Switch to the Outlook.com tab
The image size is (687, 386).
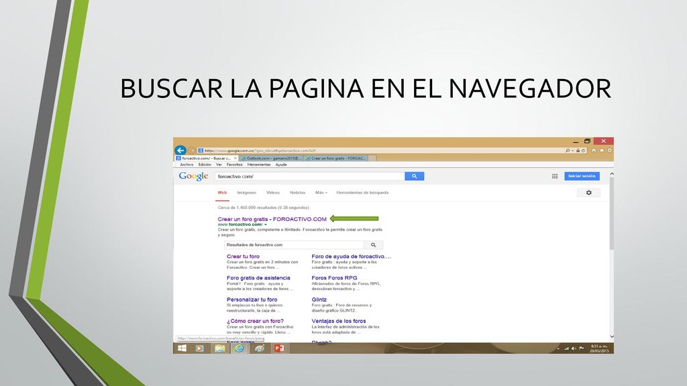click(271, 158)
